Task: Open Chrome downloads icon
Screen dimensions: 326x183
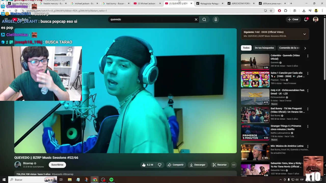Action: point(304,11)
